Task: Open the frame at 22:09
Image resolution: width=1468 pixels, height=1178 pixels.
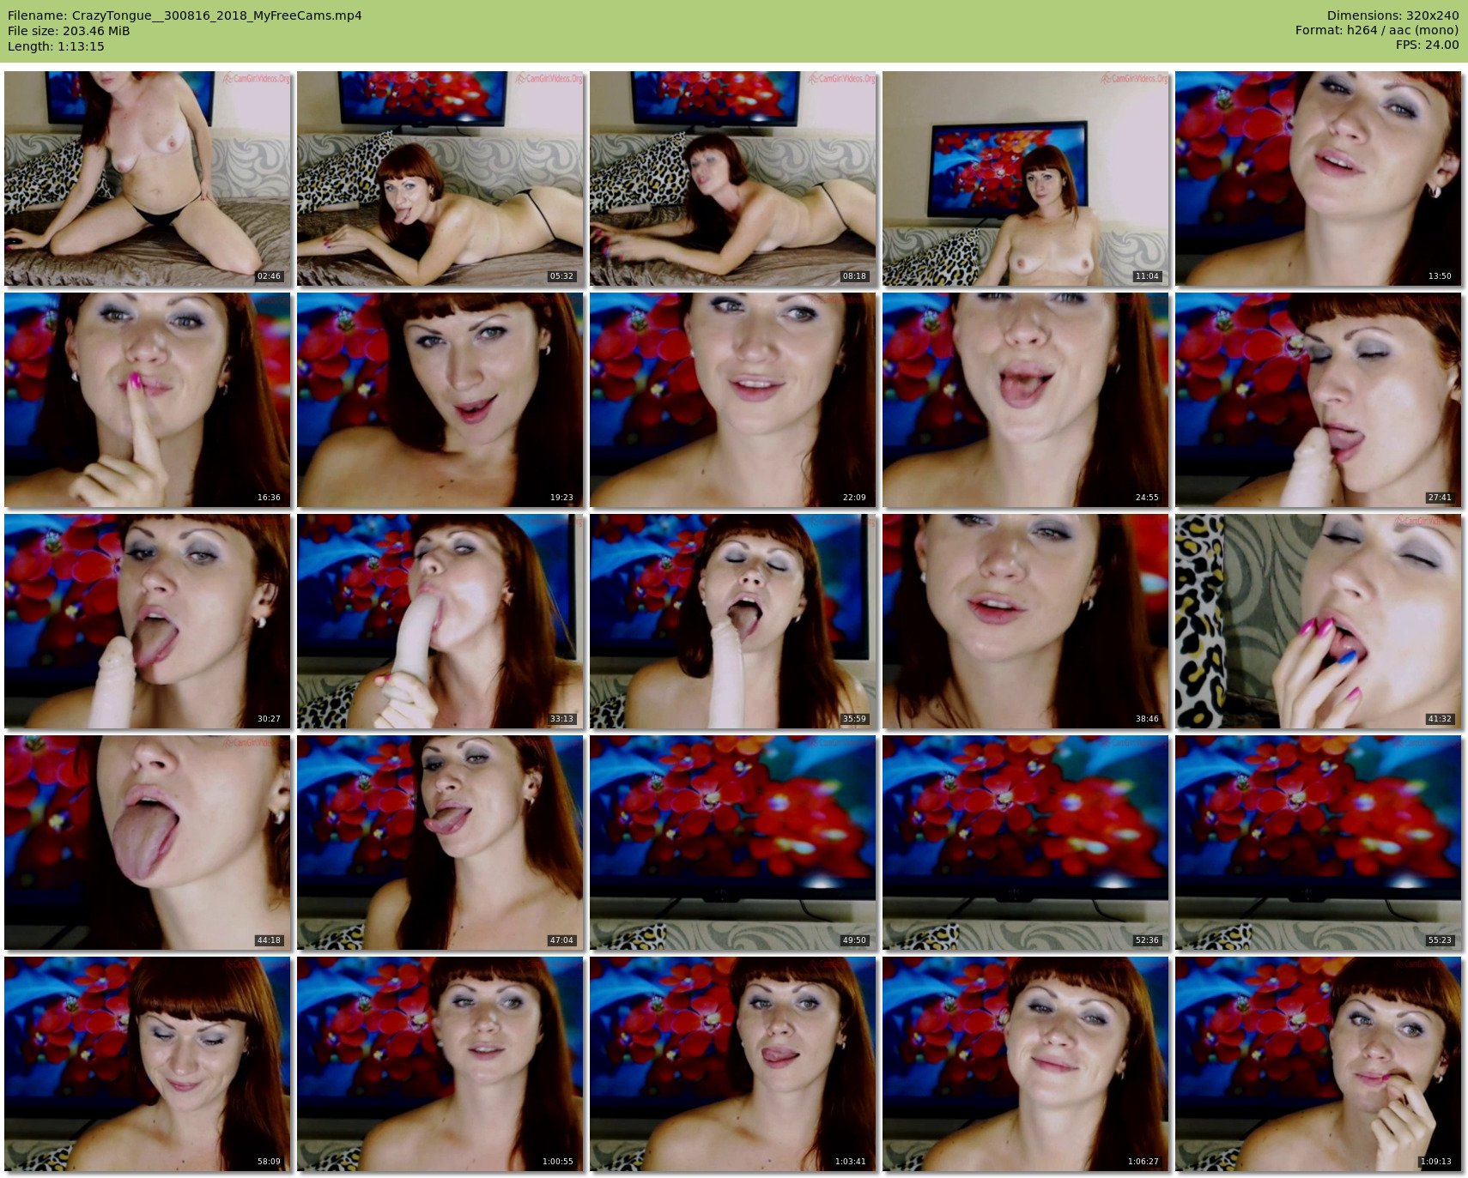Action: [x=733, y=400]
